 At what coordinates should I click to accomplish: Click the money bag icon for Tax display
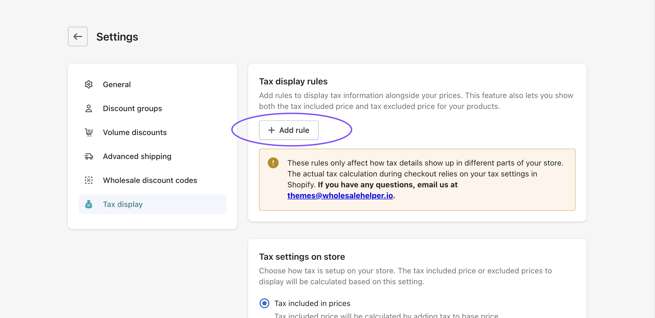coord(88,204)
